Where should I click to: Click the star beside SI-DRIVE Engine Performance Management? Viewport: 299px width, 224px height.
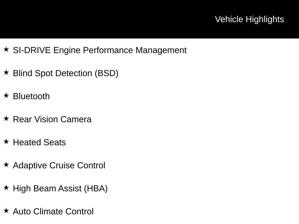click(x=6, y=50)
